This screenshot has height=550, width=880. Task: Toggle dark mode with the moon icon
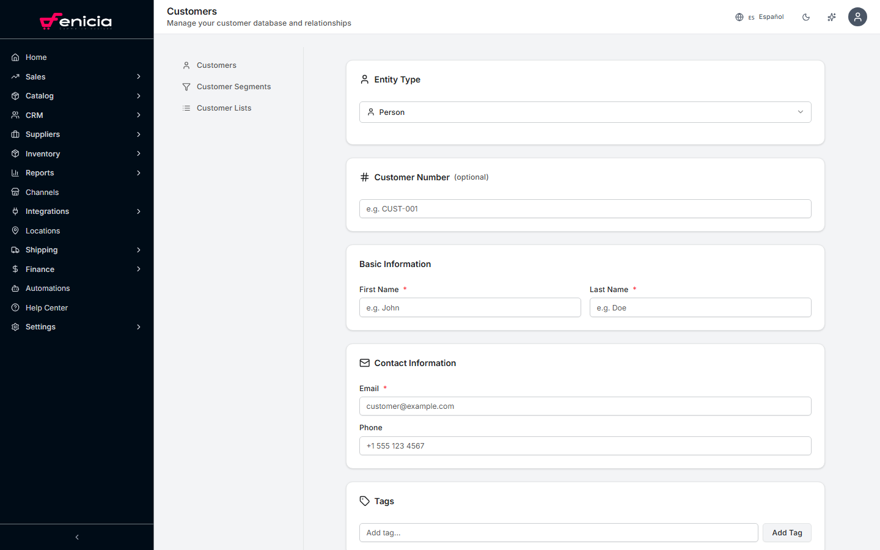click(805, 16)
